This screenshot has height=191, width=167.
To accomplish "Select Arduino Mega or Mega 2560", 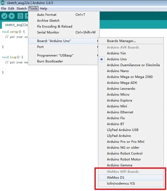I will coord(131,77).
